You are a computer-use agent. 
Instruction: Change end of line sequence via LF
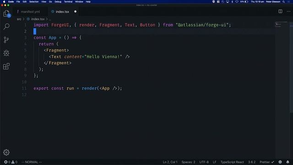[x=215, y=162]
